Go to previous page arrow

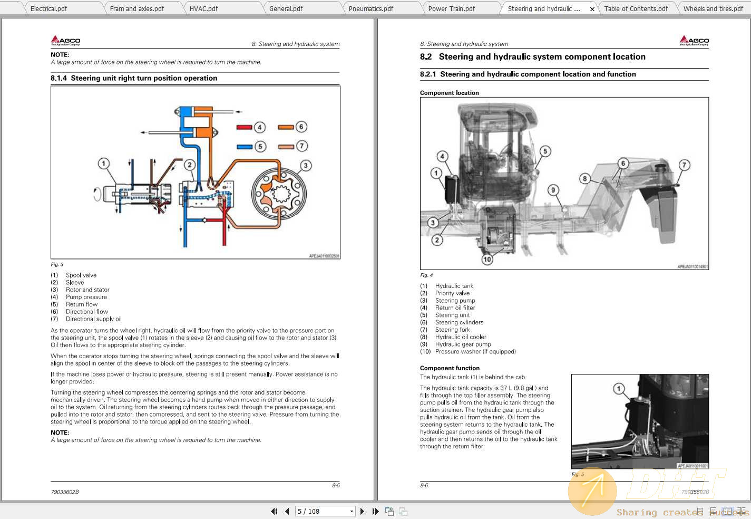pyautogui.click(x=287, y=511)
